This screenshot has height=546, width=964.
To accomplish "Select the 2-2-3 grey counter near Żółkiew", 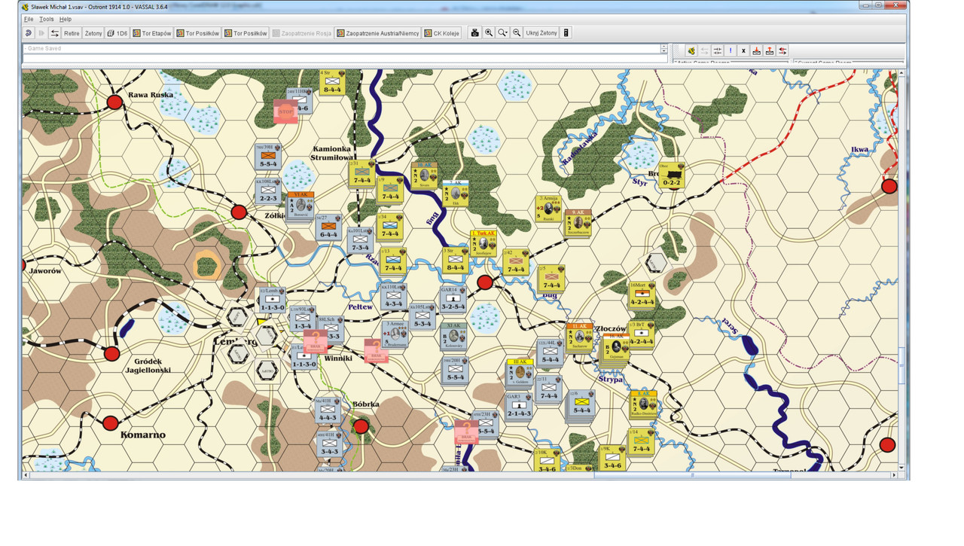I will pos(268,191).
